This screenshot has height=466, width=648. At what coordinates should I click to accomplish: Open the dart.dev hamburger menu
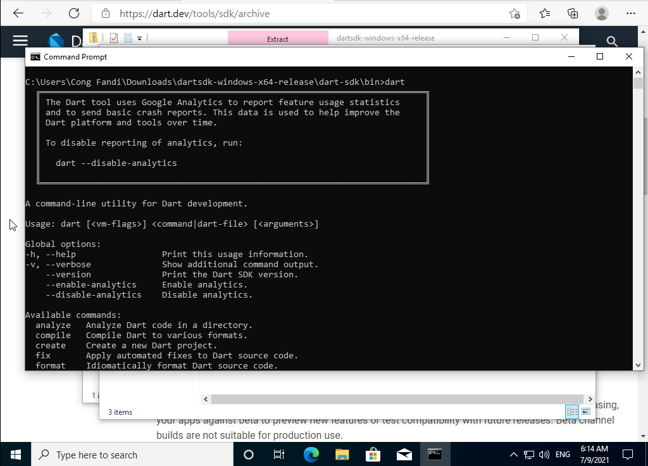pyautogui.click(x=20, y=41)
